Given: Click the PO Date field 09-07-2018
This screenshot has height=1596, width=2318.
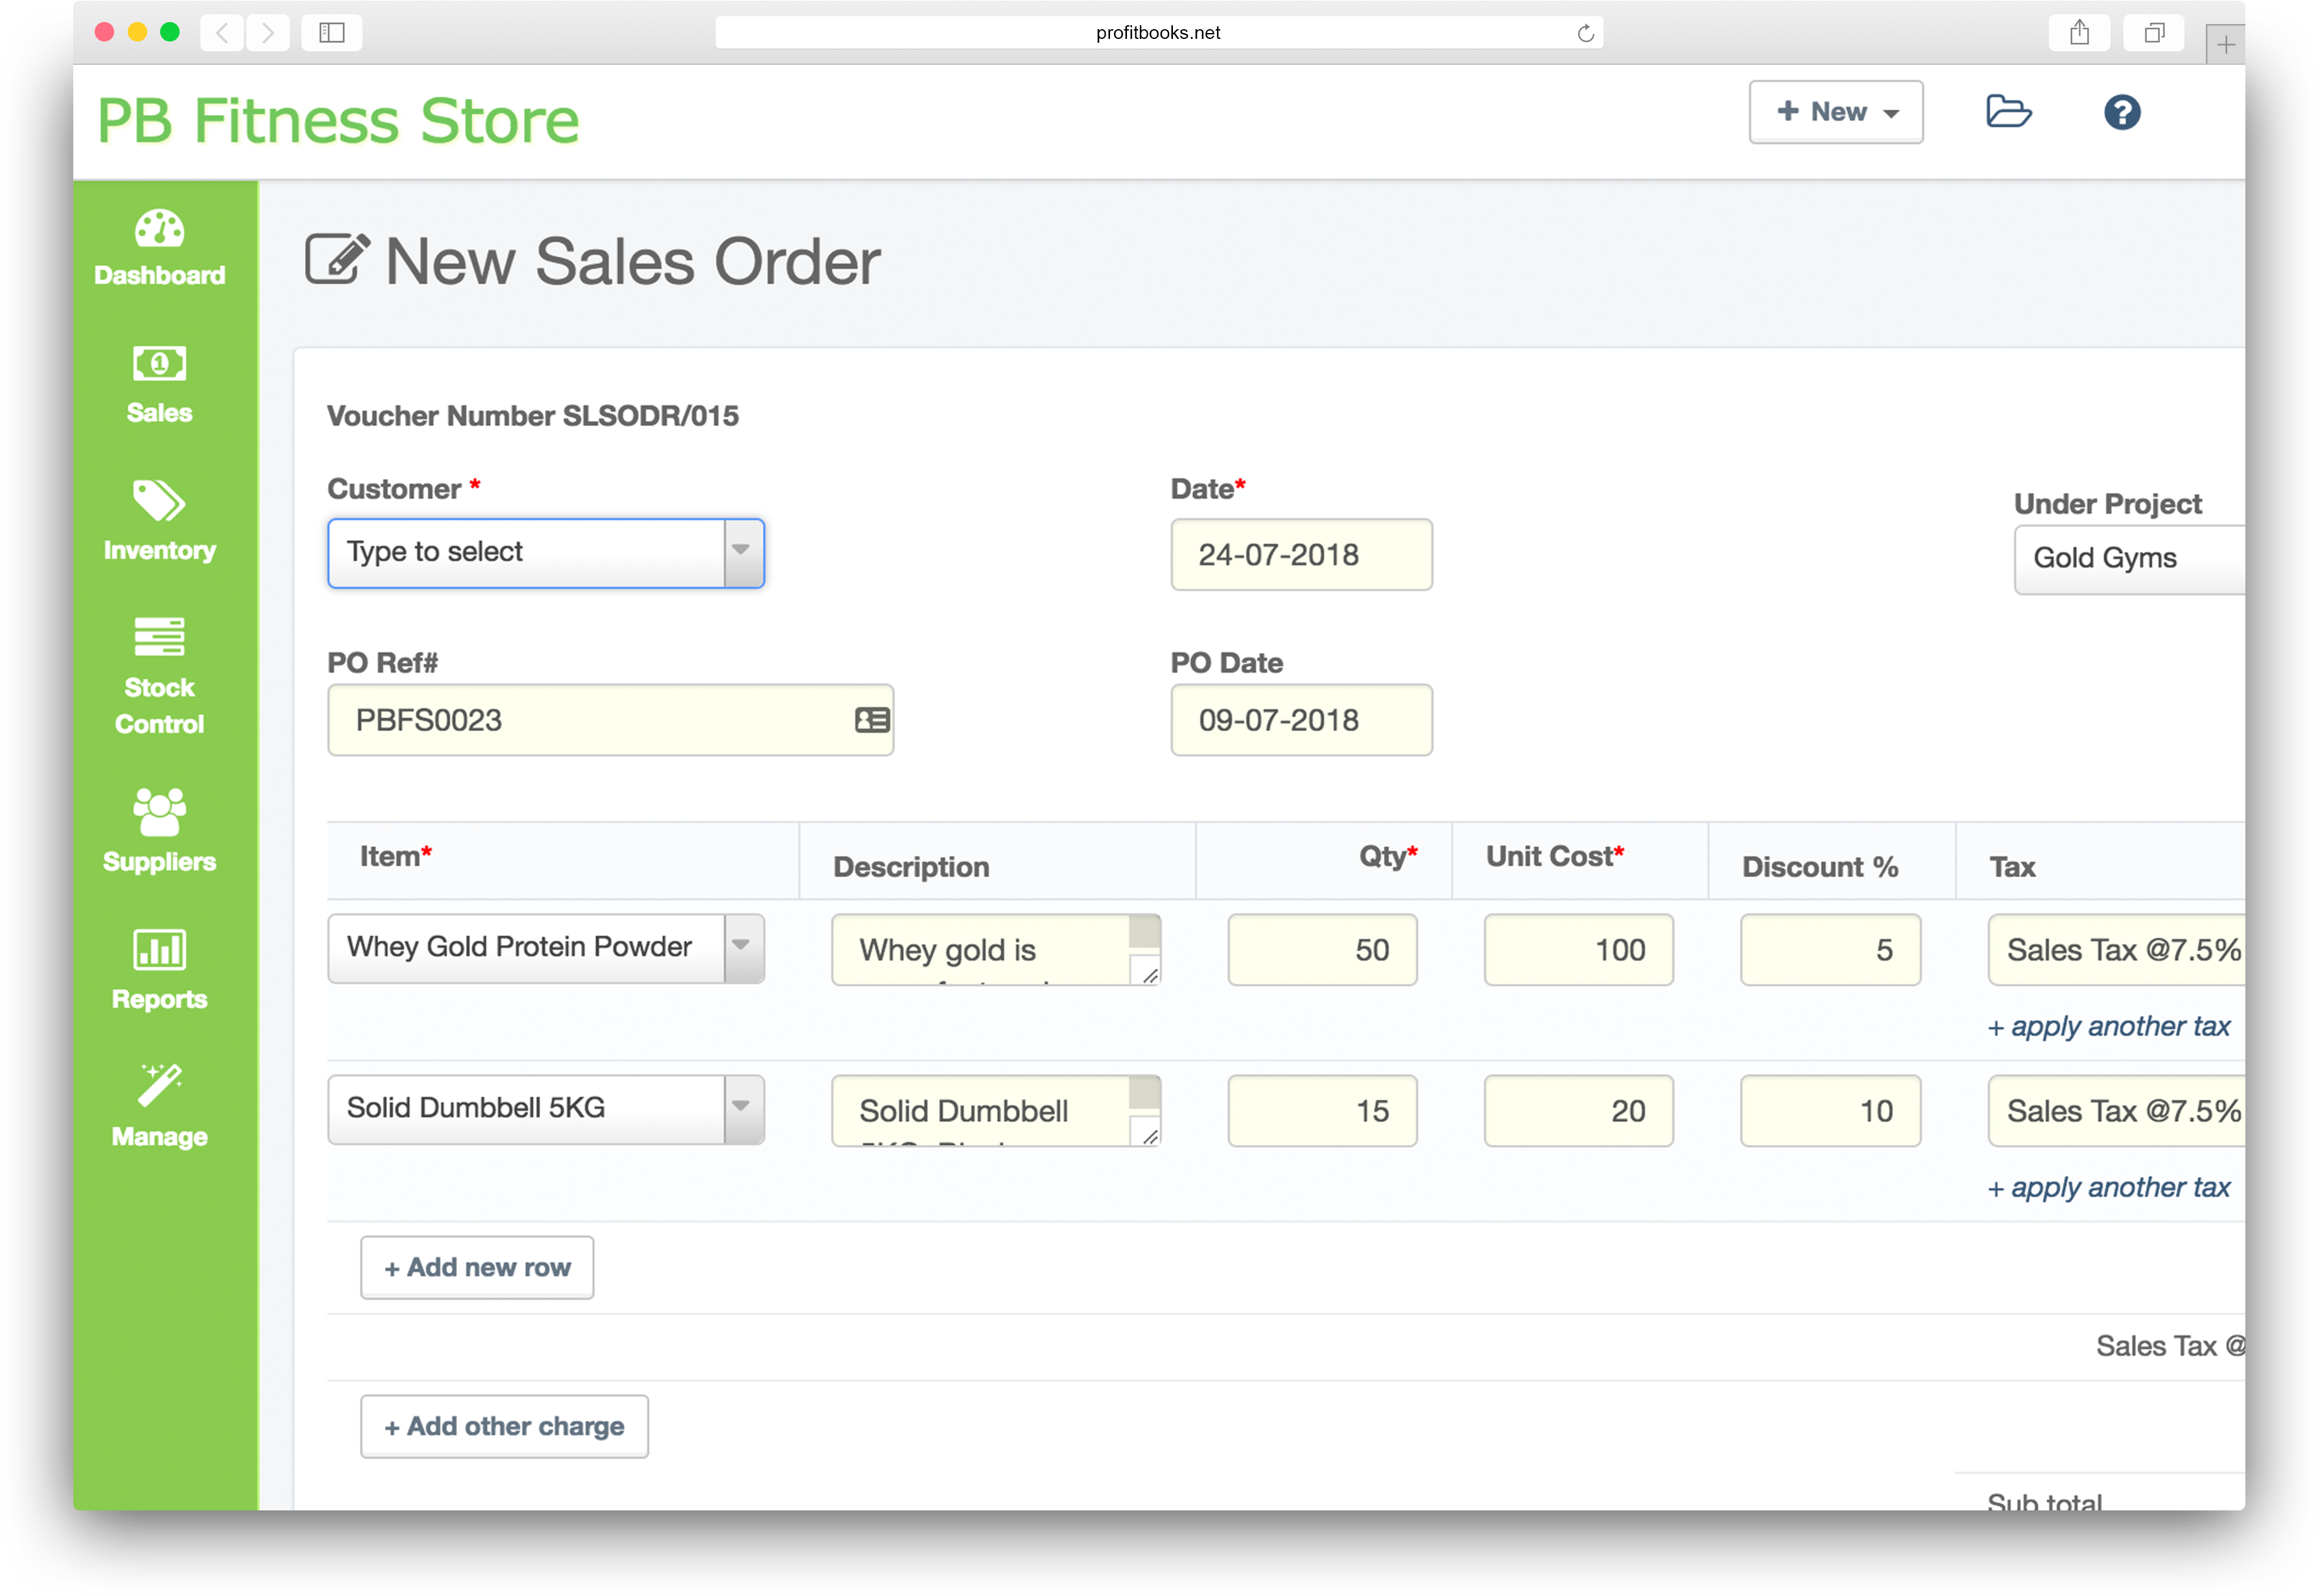Looking at the screenshot, I should 1301,720.
